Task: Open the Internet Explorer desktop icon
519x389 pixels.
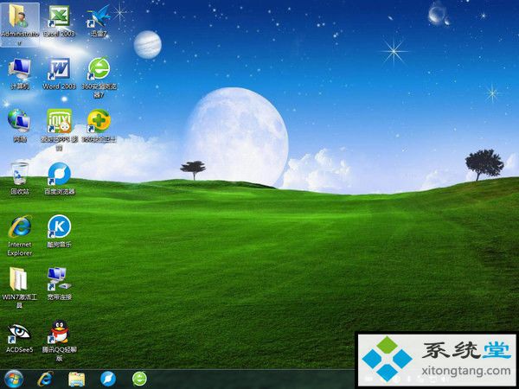Action: pyautogui.click(x=20, y=235)
